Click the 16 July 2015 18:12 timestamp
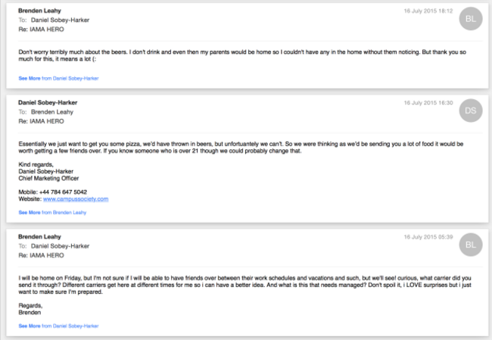 [428, 11]
